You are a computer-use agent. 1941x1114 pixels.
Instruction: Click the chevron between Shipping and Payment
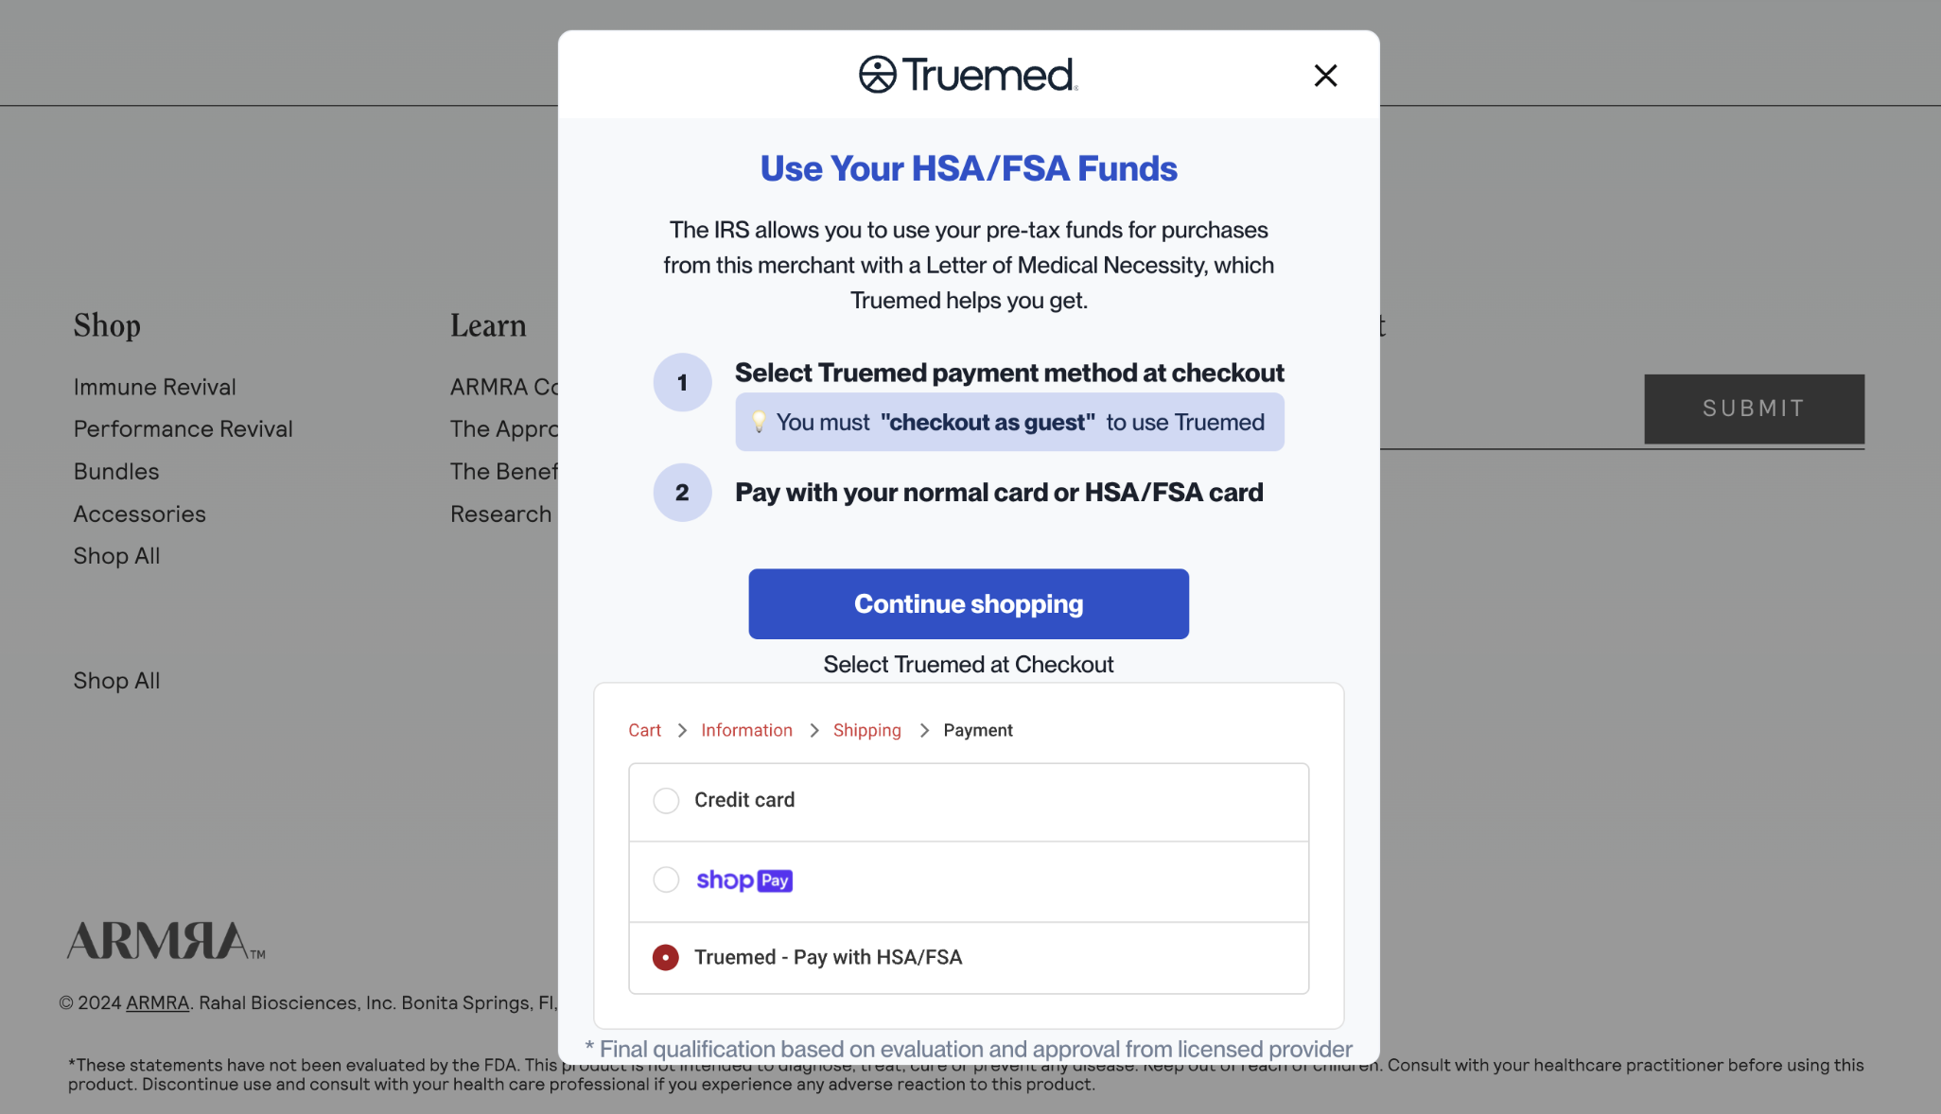coord(923,730)
